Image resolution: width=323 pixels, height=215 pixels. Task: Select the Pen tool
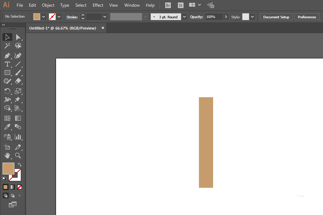coord(7,56)
